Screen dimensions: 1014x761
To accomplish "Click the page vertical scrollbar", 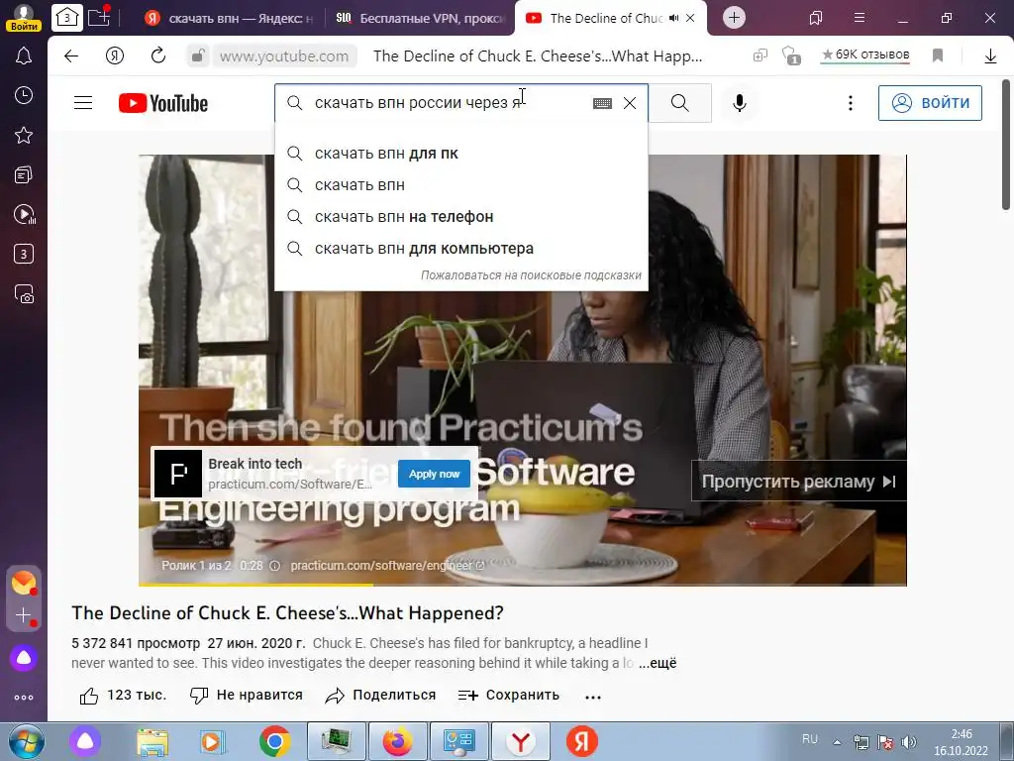I will click(x=1006, y=145).
